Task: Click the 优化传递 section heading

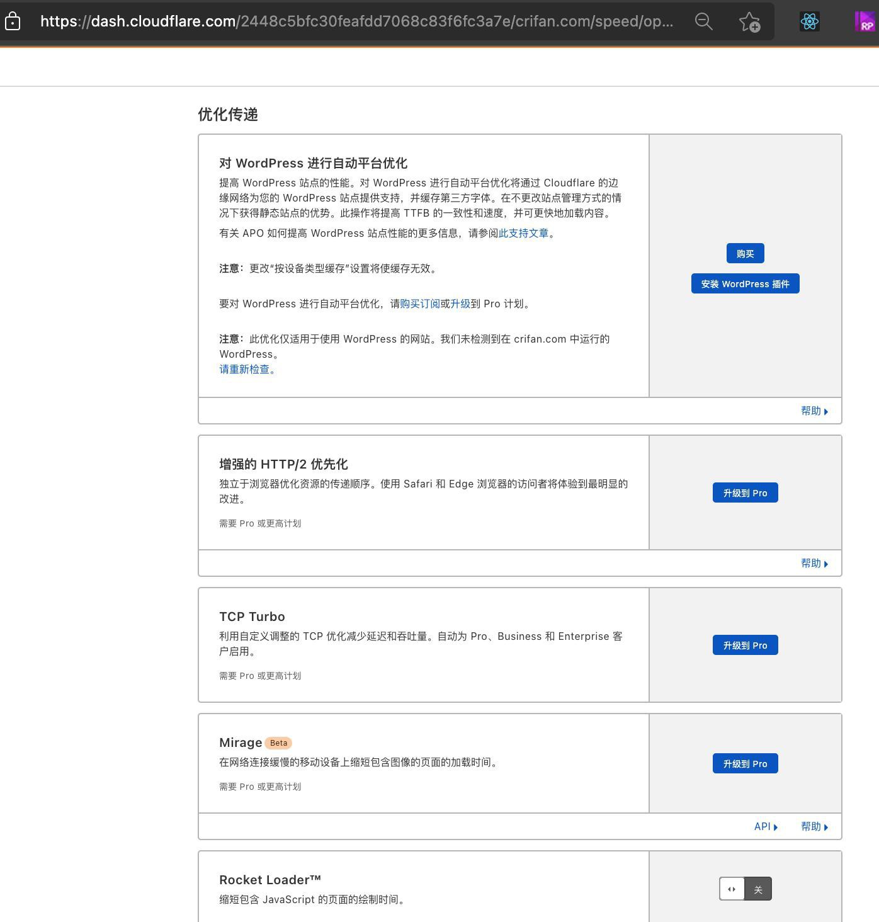Action: tap(228, 115)
